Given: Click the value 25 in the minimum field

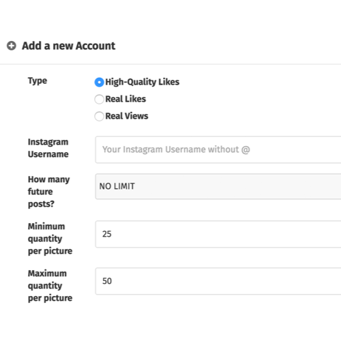Looking at the screenshot, I should point(107,234).
